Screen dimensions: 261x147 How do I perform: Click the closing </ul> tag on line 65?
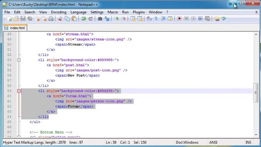tap(35, 122)
